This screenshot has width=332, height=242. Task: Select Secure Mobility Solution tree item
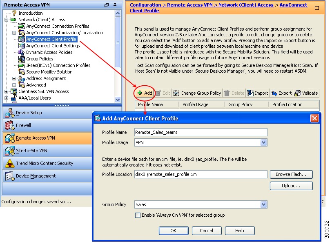(49, 72)
